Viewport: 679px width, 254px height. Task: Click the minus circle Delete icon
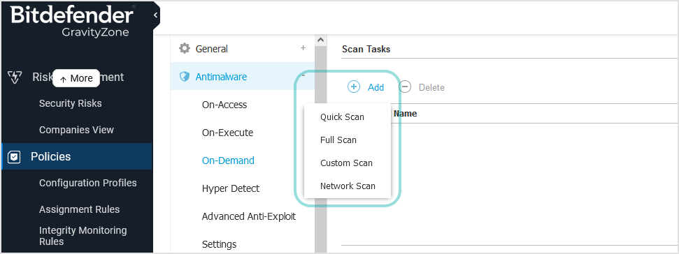coord(405,87)
